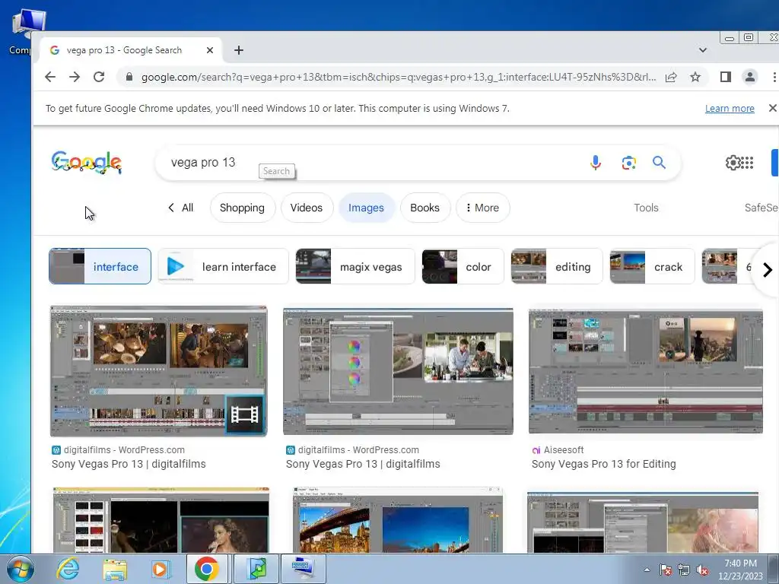This screenshot has width=779, height=584.
Task: Start voice search with microphone icon
Action: [595, 163]
